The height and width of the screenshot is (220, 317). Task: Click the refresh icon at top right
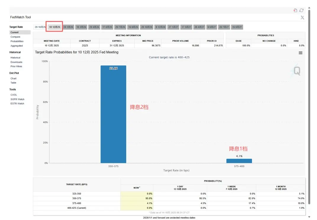pos(301,10)
